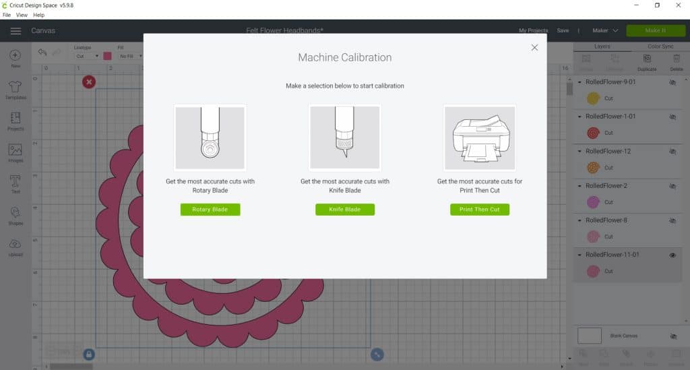Click the Upload icon
The height and width of the screenshot is (370, 690).
[15, 244]
